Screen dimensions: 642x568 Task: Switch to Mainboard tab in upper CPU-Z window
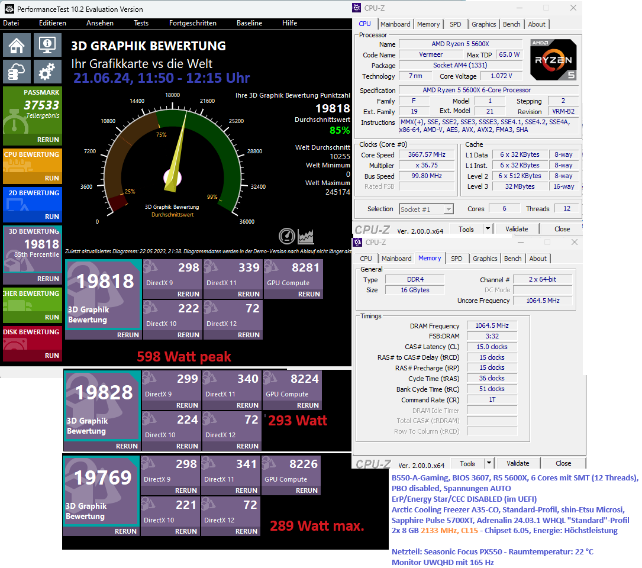(x=395, y=24)
